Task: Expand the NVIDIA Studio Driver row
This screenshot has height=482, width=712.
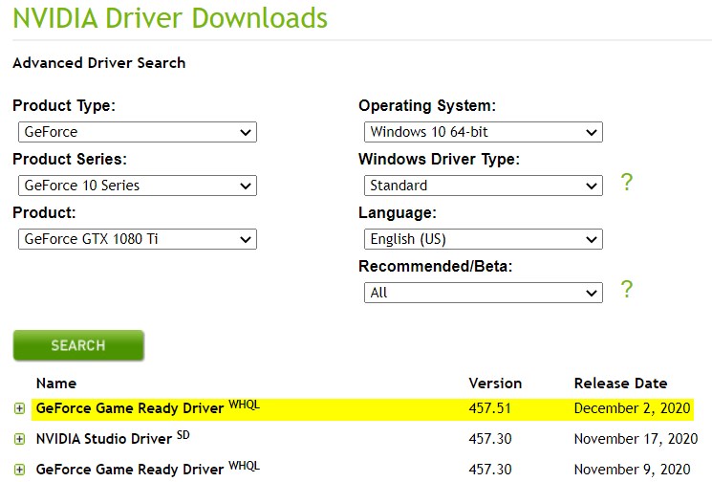Action: (19, 439)
